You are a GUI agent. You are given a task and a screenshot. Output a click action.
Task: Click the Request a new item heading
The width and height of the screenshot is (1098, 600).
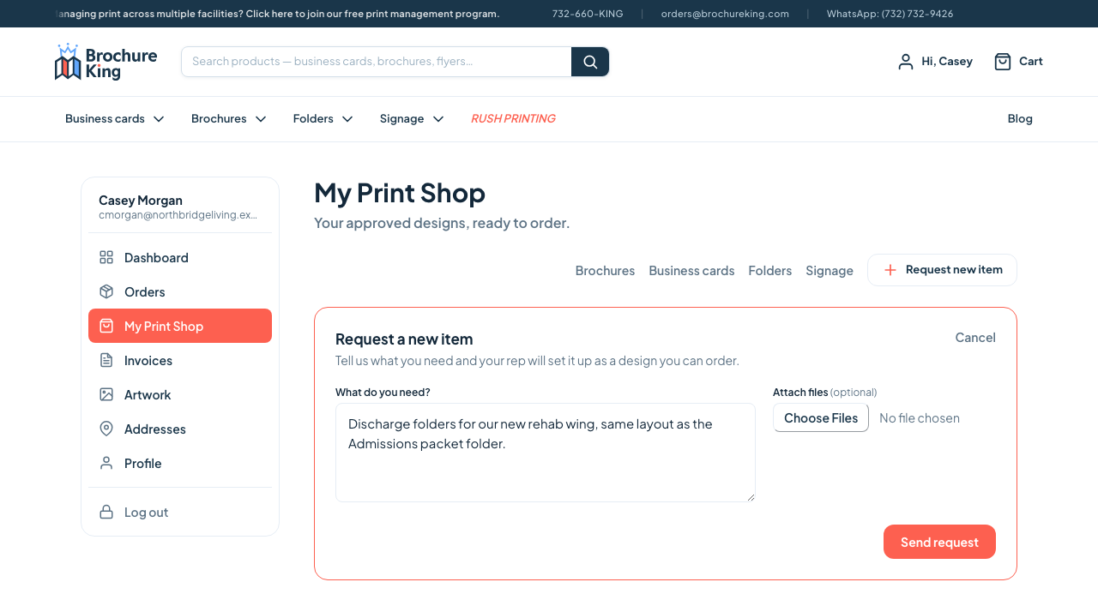[x=404, y=339]
